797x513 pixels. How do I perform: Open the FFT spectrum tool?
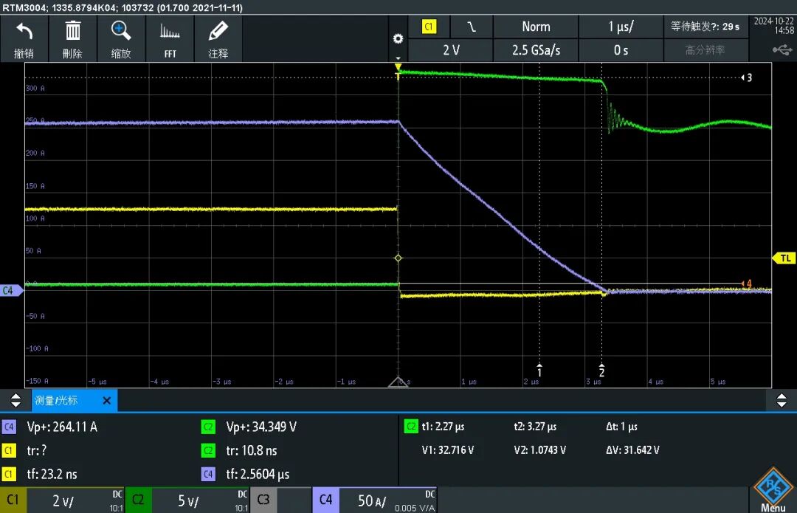coord(170,38)
